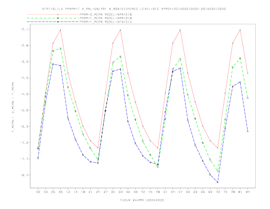Click x-axis forecast hour label 66
Screen dimensions: 270x209
203,192
